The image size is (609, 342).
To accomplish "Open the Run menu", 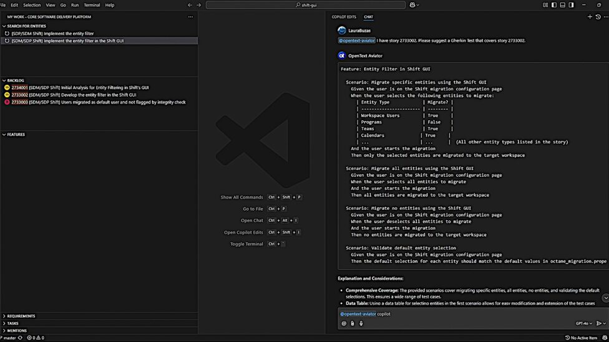I will pyautogui.click(x=75, y=5).
